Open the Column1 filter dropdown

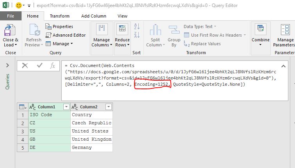pyautogui.click(x=66, y=107)
